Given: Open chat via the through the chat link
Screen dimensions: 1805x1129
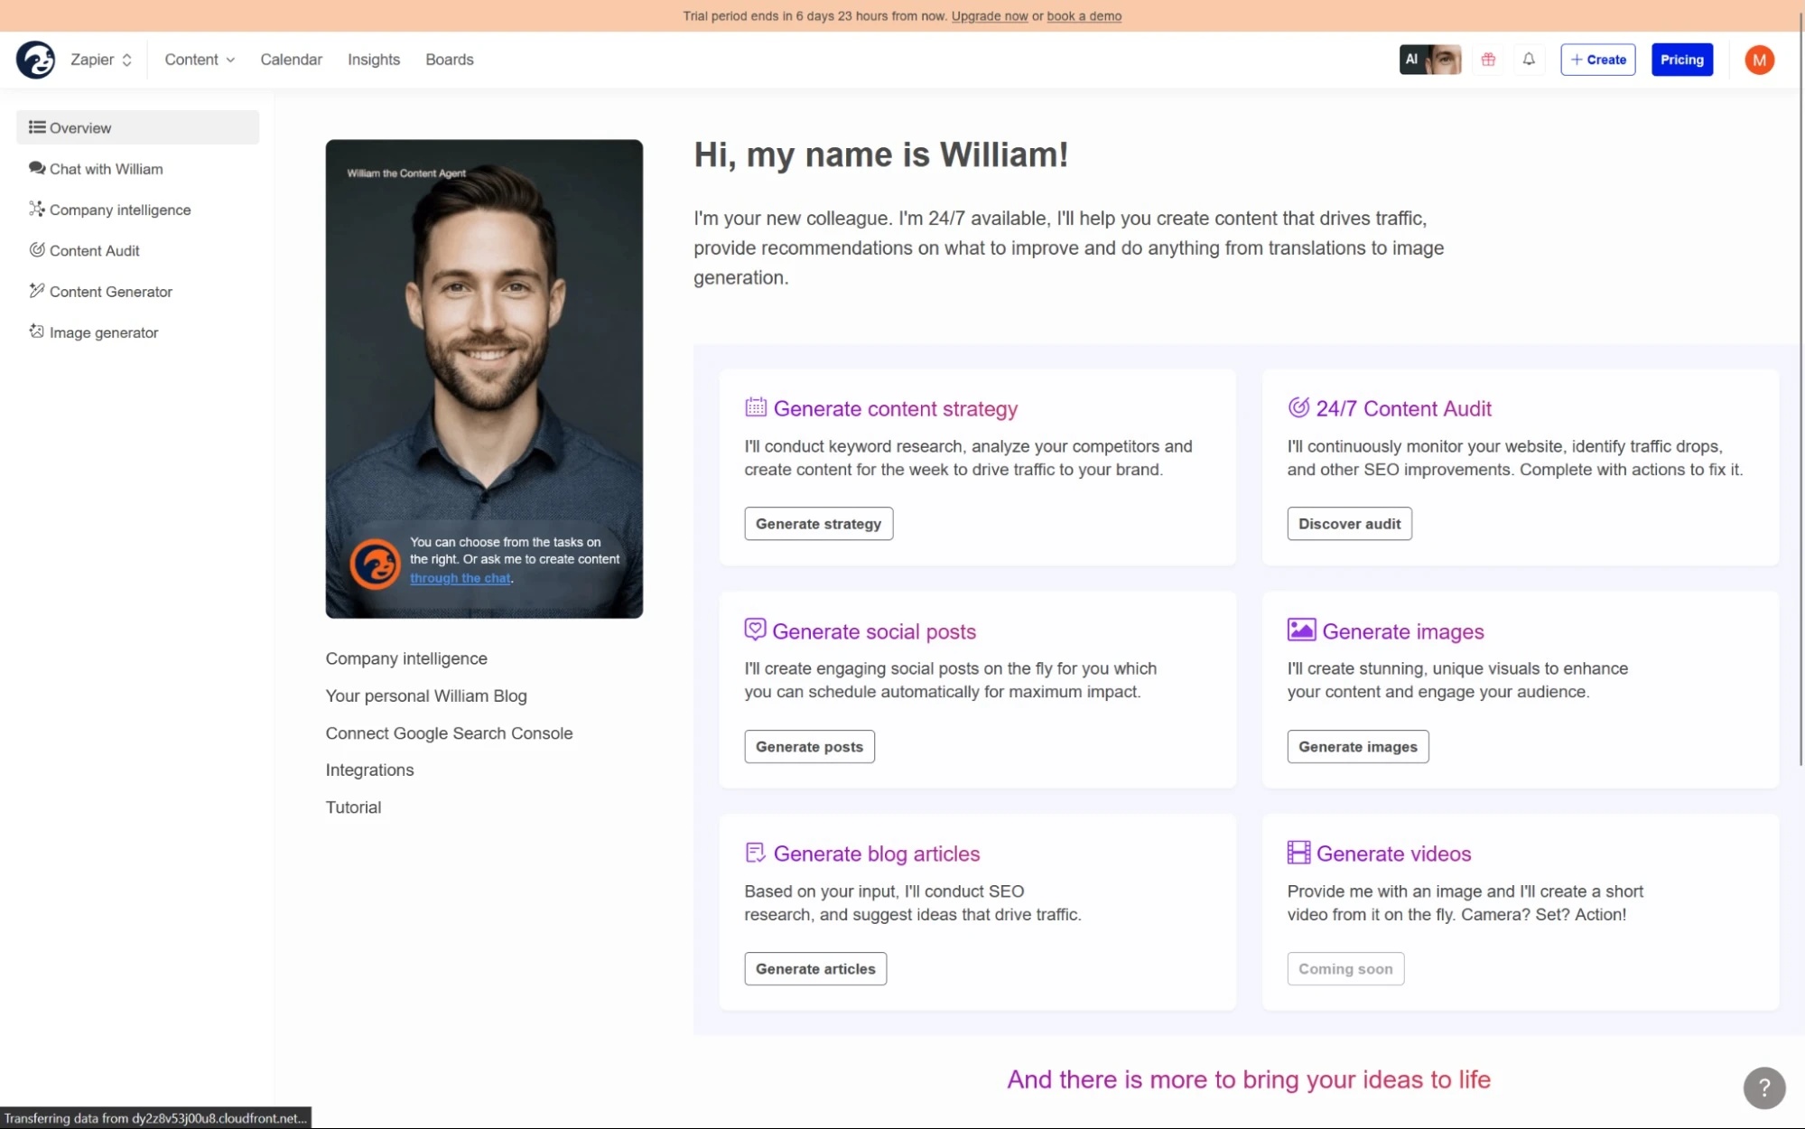Looking at the screenshot, I should tap(461, 578).
